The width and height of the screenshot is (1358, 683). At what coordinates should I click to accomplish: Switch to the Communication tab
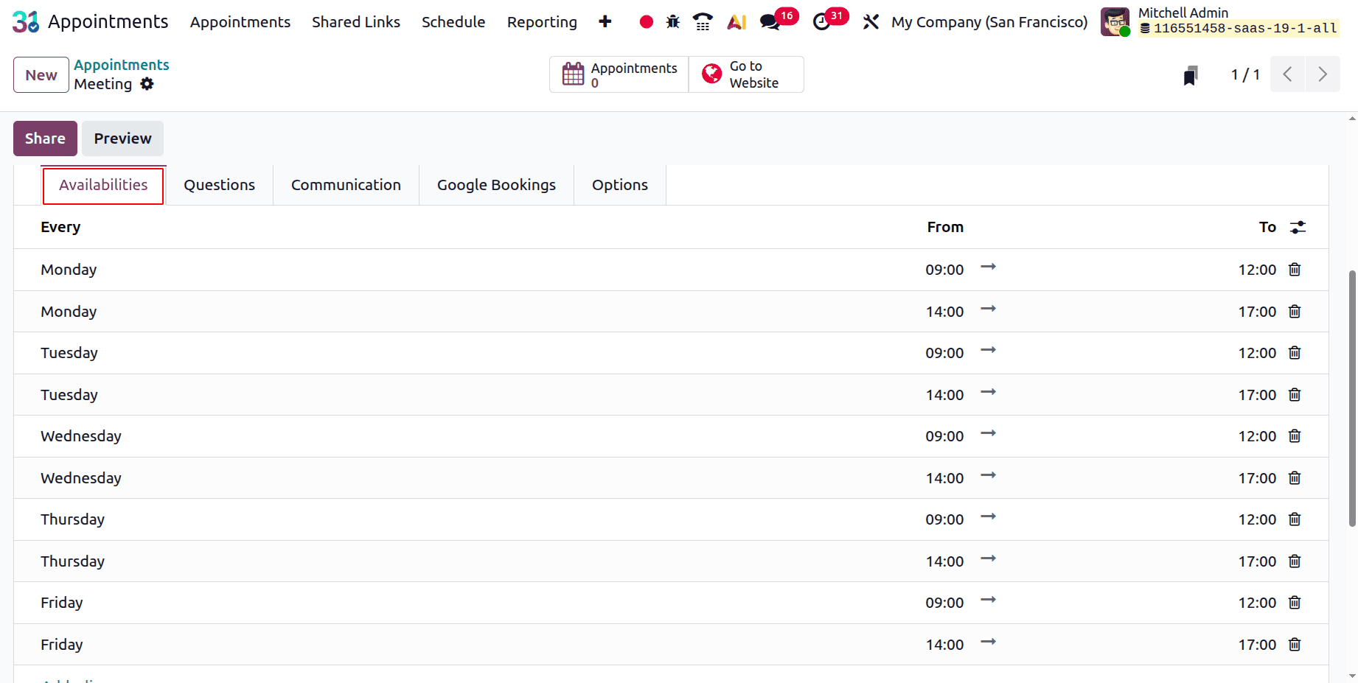(346, 186)
